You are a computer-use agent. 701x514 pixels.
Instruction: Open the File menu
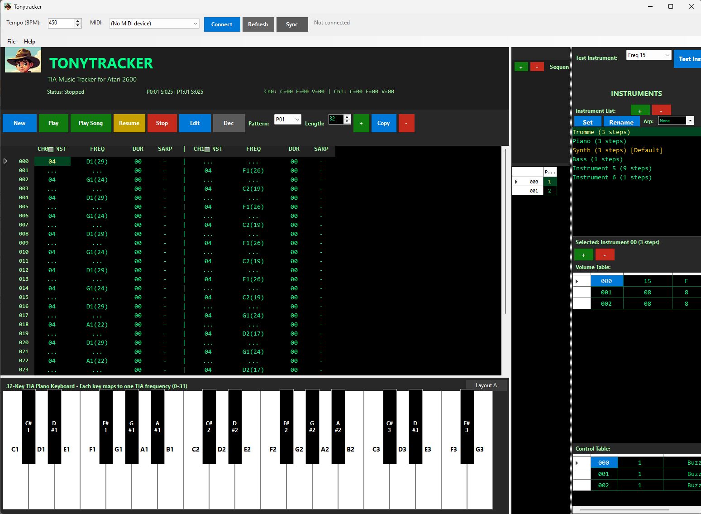11,42
